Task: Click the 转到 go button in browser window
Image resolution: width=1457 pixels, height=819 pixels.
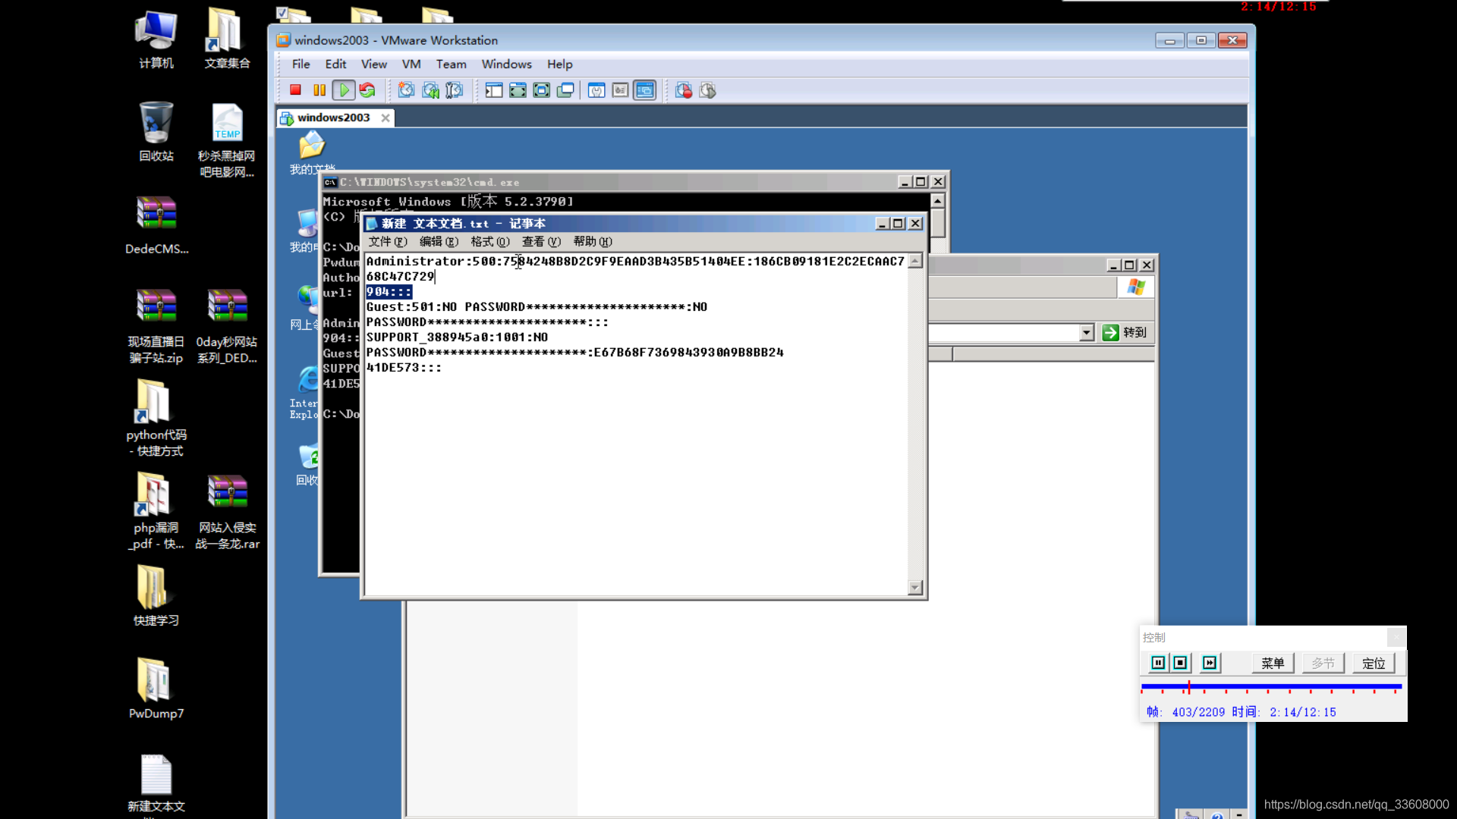Action: [x=1125, y=332]
